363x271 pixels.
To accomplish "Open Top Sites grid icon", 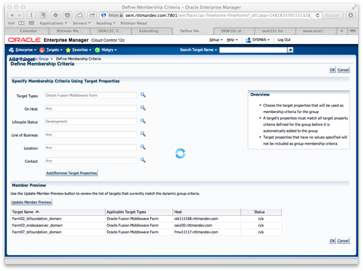I will click(31, 23).
